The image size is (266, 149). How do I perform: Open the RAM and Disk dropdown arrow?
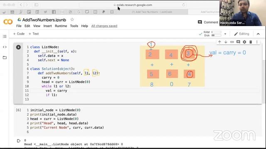(225, 34)
